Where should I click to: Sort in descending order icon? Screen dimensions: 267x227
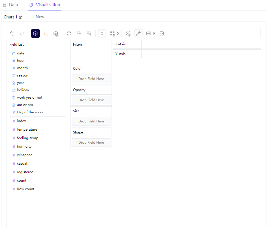[x=89, y=33]
